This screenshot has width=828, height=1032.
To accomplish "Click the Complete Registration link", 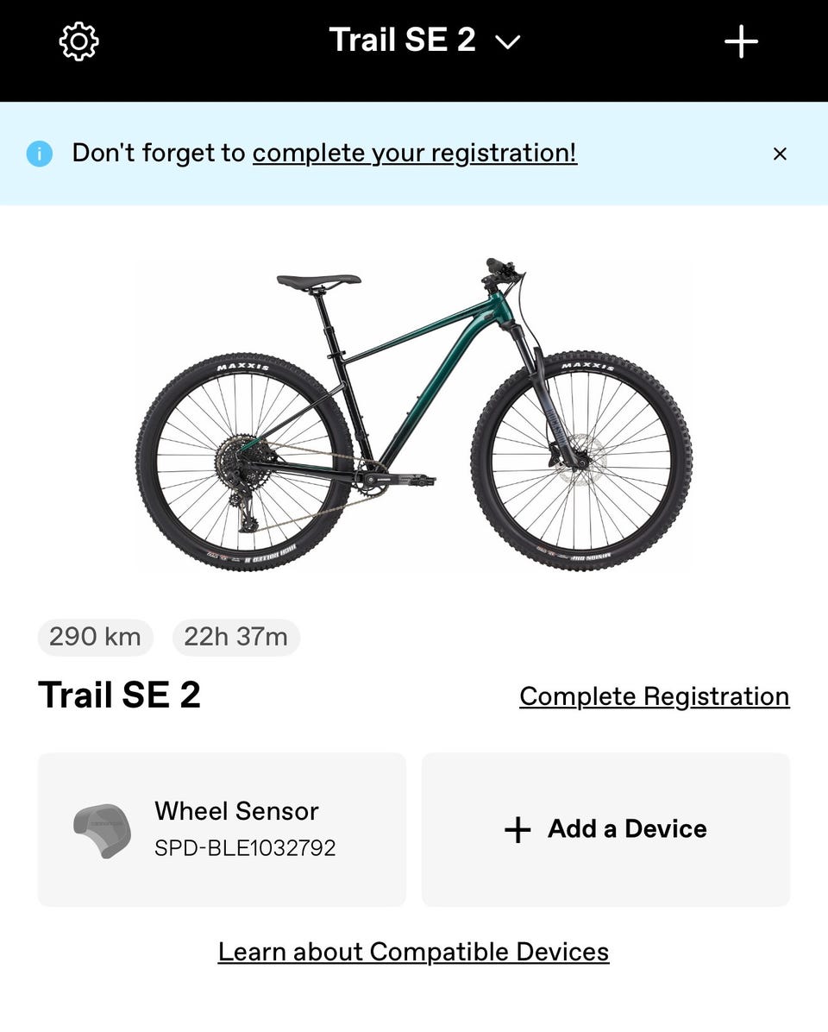I will pos(654,696).
